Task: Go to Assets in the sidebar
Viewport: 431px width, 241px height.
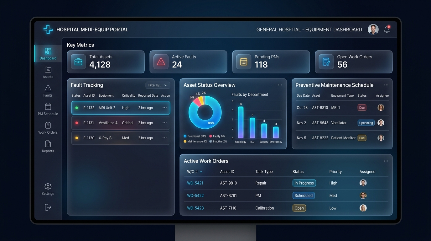Action: click(48, 72)
